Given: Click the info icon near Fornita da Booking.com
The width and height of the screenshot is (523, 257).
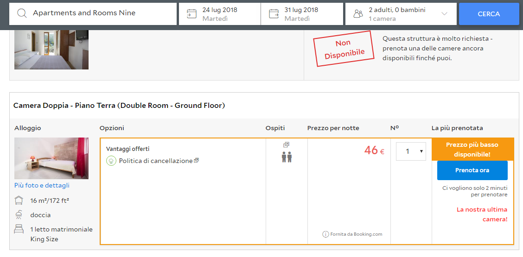Looking at the screenshot, I should click(325, 234).
